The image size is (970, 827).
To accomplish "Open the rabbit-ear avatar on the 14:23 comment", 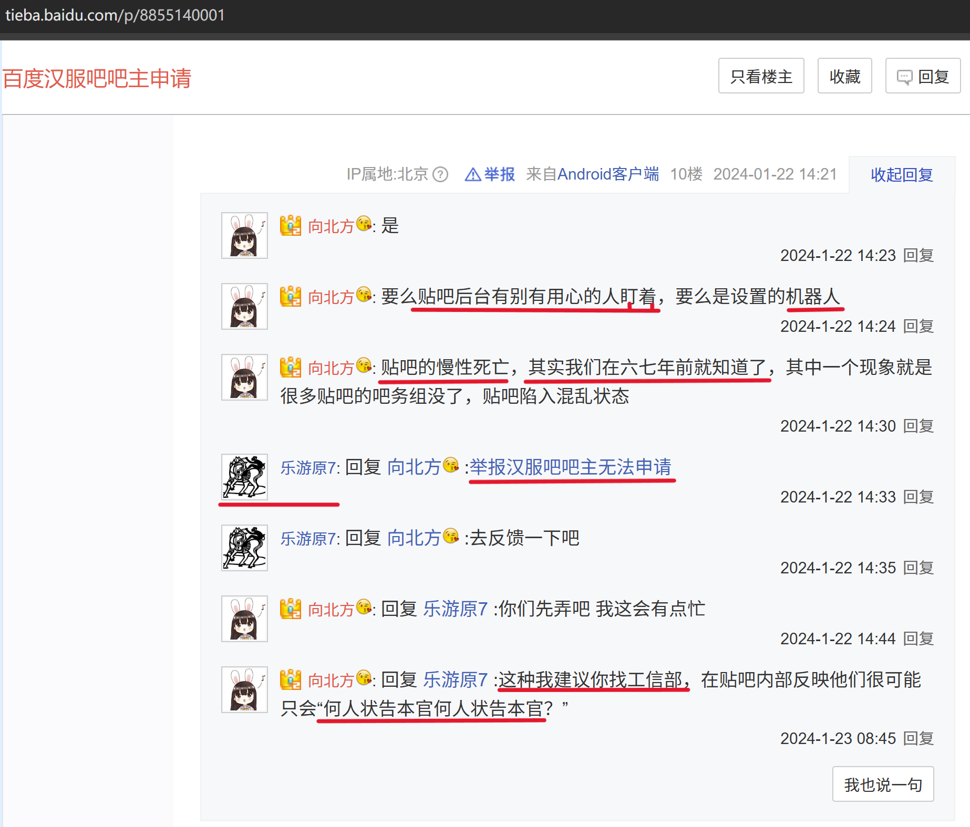I will [x=244, y=235].
